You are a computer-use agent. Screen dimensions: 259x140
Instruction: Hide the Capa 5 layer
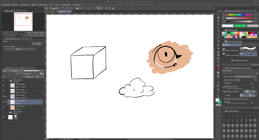click(3, 107)
